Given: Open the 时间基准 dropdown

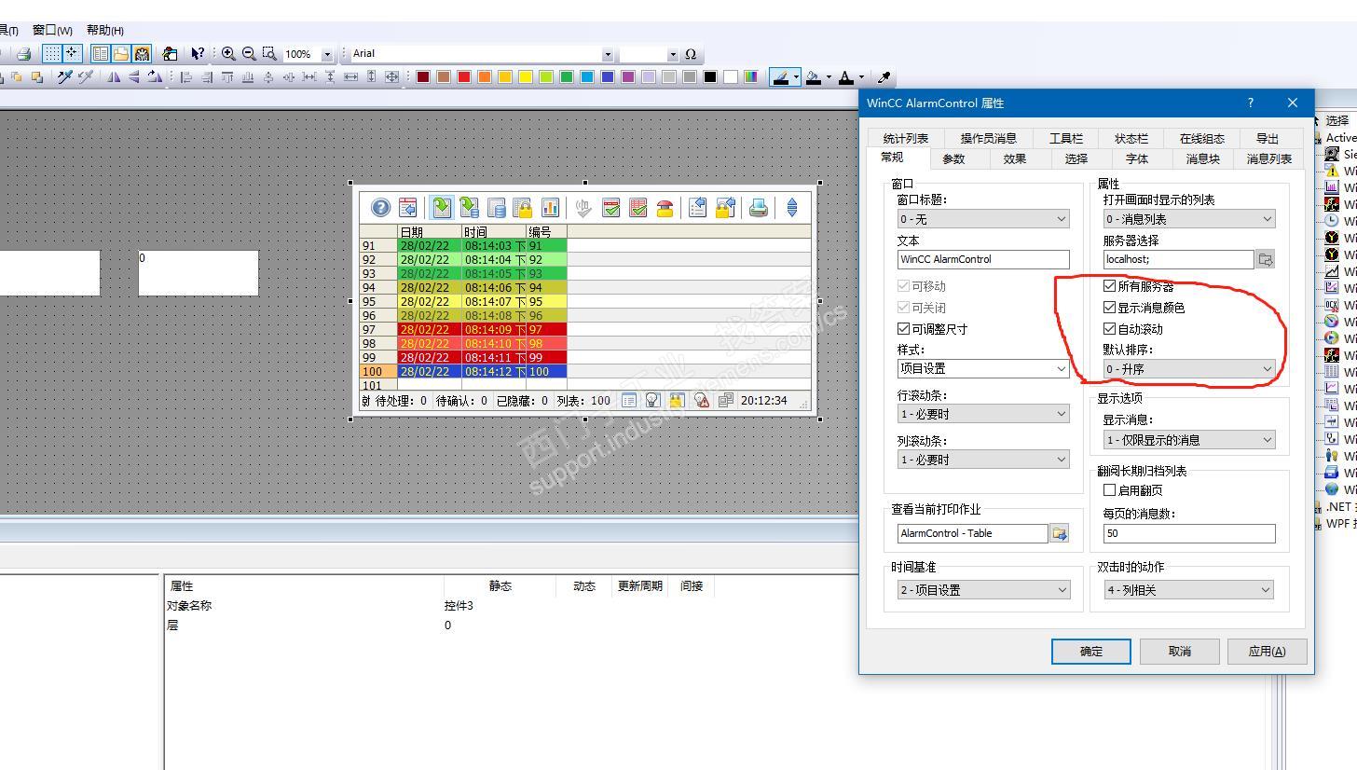Looking at the screenshot, I should (983, 590).
